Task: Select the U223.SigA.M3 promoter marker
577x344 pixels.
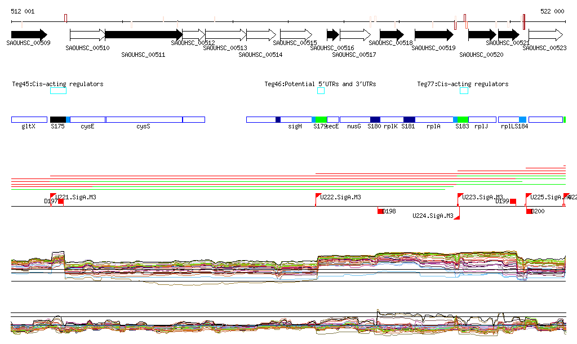Action: pos(459,196)
